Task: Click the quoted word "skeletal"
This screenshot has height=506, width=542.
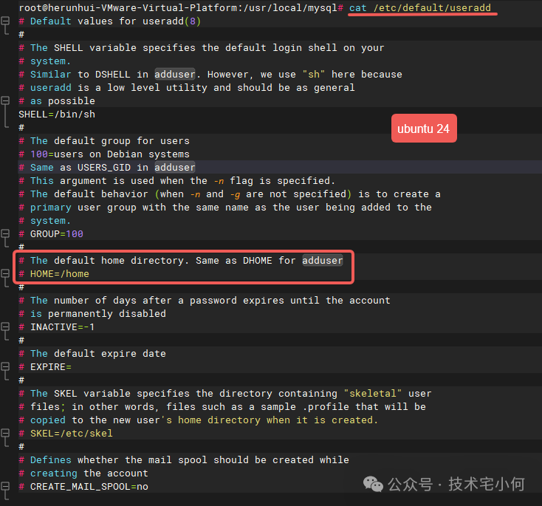Action: (373, 393)
